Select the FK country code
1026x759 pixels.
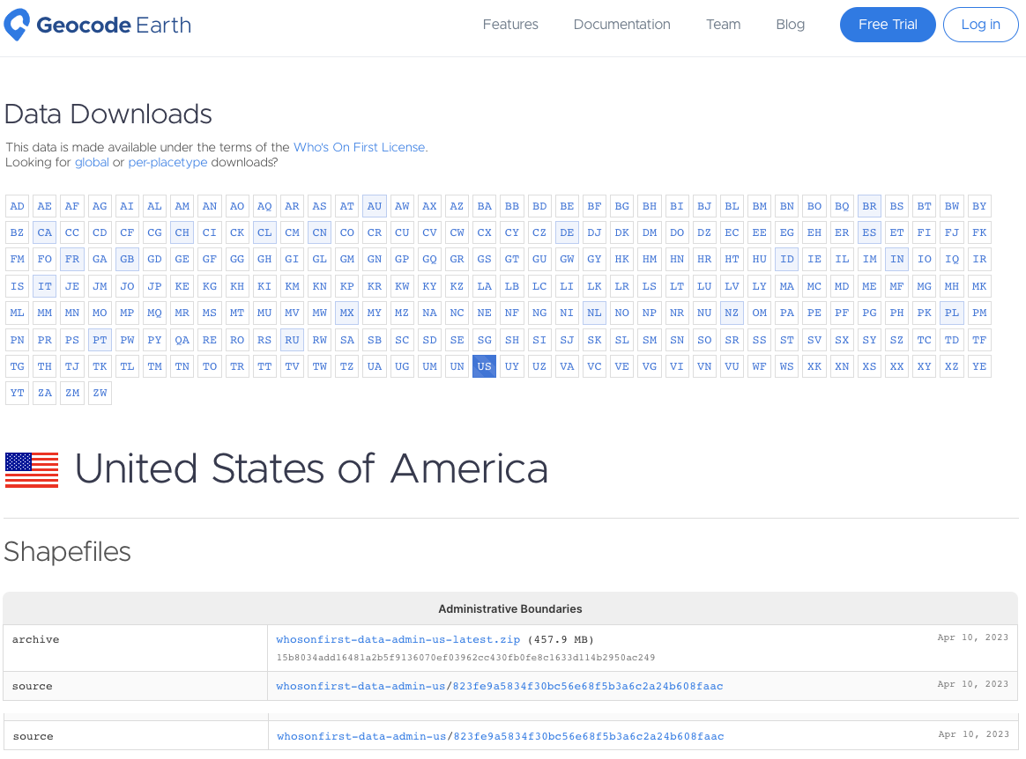point(979,232)
